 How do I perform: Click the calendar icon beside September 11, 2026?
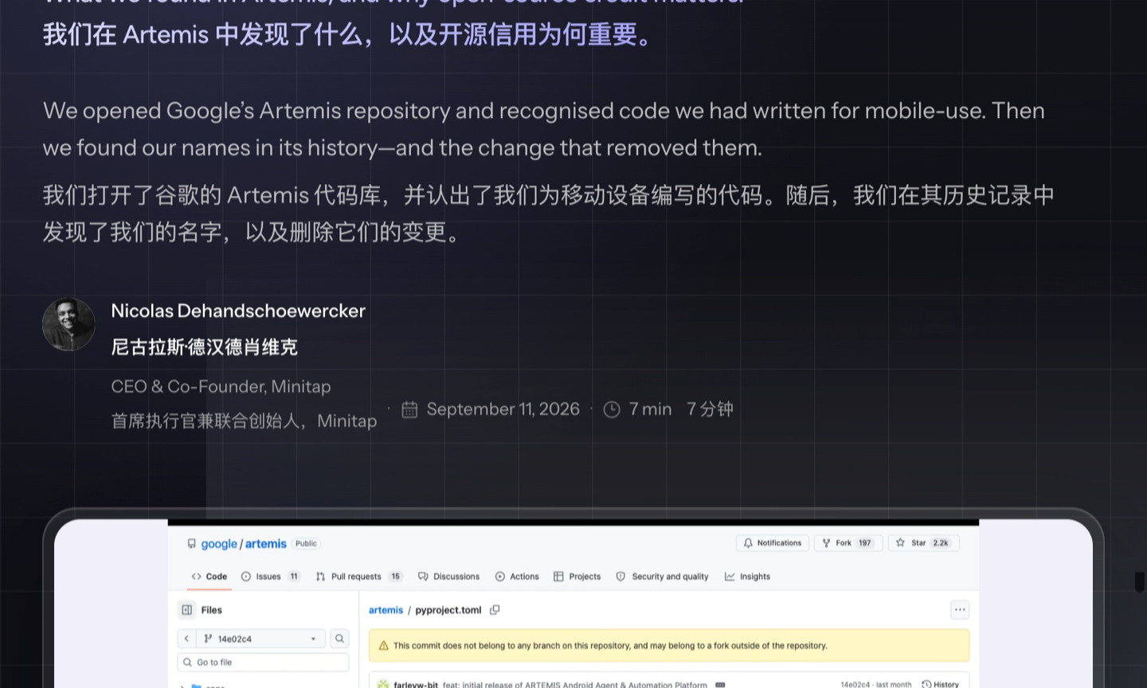pos(409,409)
